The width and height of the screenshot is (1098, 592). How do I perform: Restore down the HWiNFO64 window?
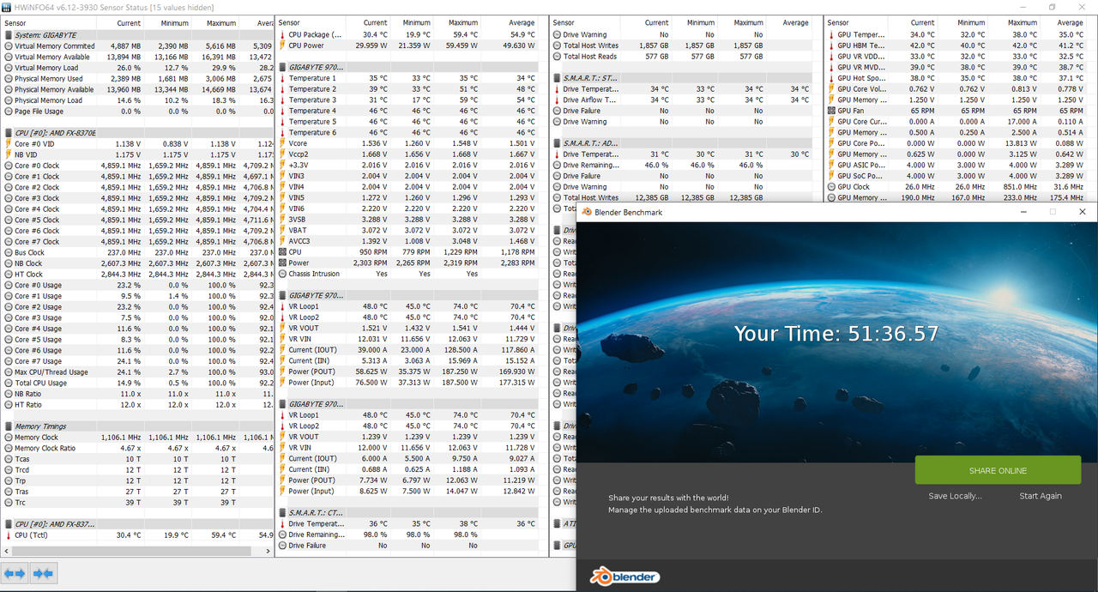coord(1053,7)
